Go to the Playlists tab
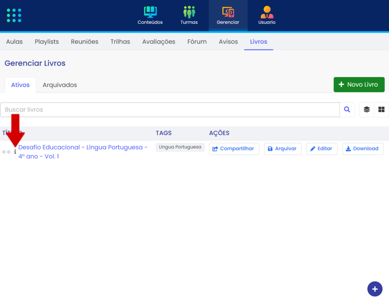 pos(47,42)
